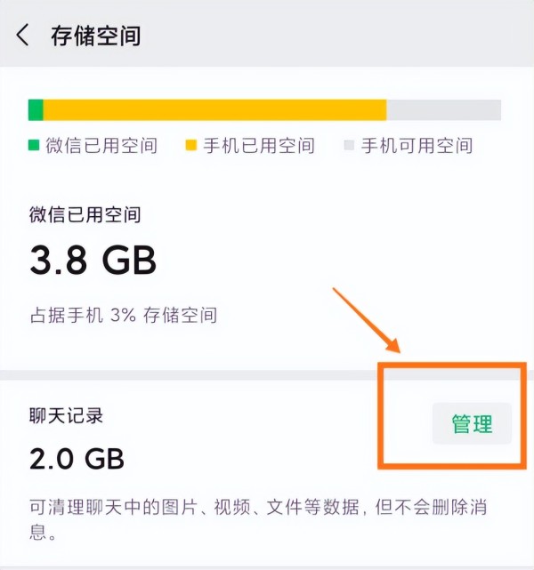
Task: Tap the 微信已用空间 section heading
Action: pyautogui.click(x=85, y=214)
